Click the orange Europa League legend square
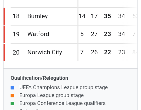141x110 pixels. (12, 96)
